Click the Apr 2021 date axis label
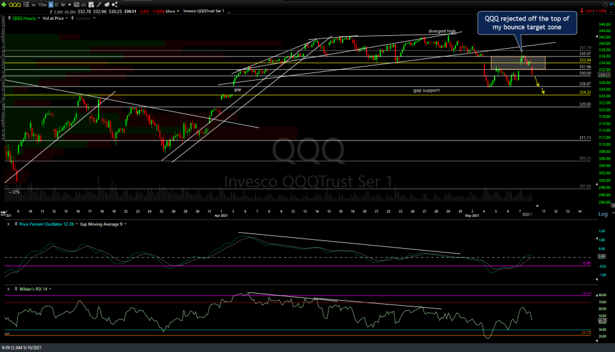 [221, 215]
